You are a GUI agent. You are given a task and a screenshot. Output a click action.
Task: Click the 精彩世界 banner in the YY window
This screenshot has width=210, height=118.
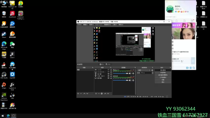[x=183, y=25]
